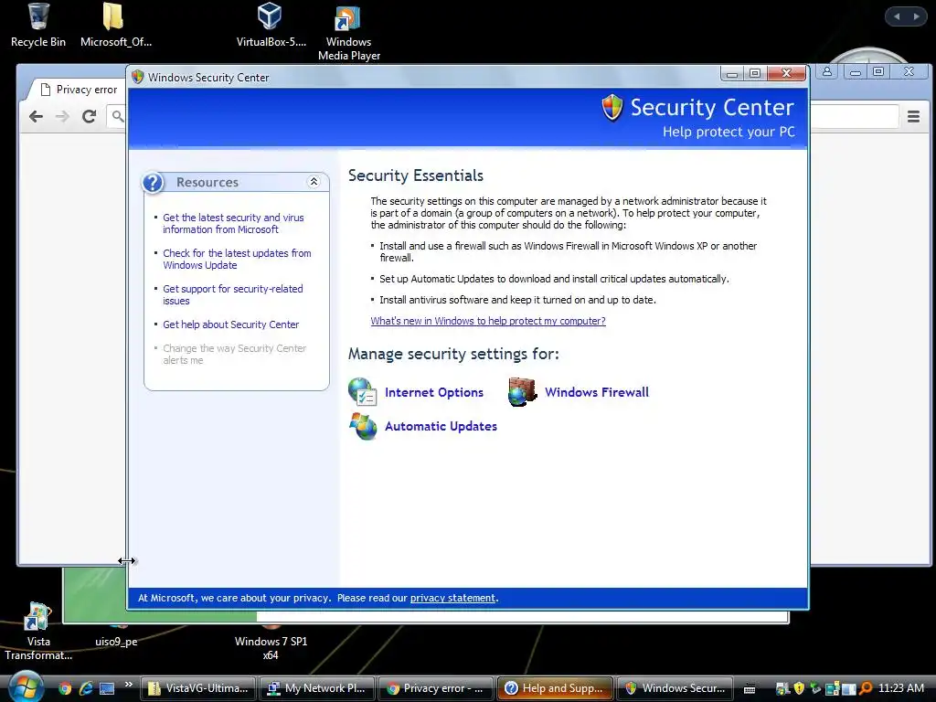The height and width of the screenshot is (702, 936).
Task: Expand quick launch overflow chevron
Action: (x=128, y=685)
